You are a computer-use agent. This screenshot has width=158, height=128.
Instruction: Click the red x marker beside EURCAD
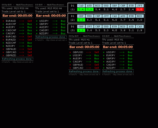pos(3,37)
